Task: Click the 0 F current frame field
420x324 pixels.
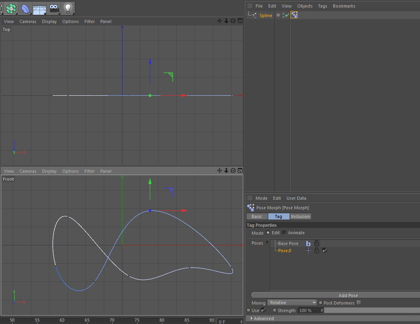Action: [x=228, y=322]
